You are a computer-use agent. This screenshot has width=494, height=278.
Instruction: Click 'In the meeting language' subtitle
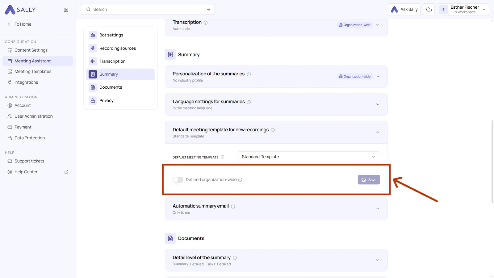tap(192, 108)
